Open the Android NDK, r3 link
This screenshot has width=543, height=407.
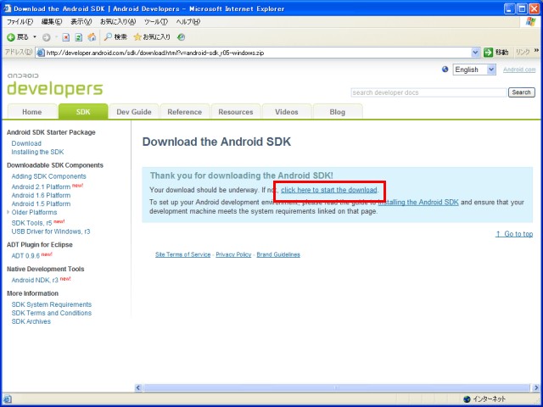(35, 281)
